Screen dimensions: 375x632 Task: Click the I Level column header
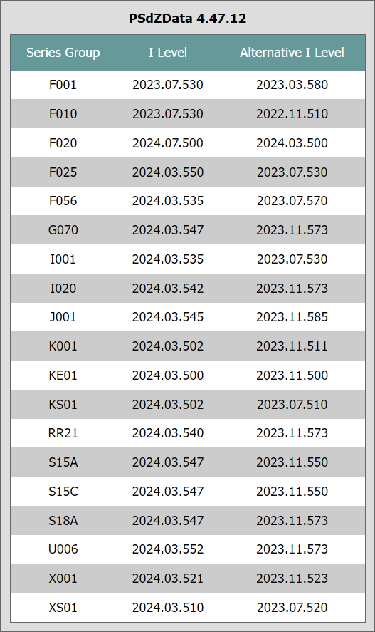[168, 53]
